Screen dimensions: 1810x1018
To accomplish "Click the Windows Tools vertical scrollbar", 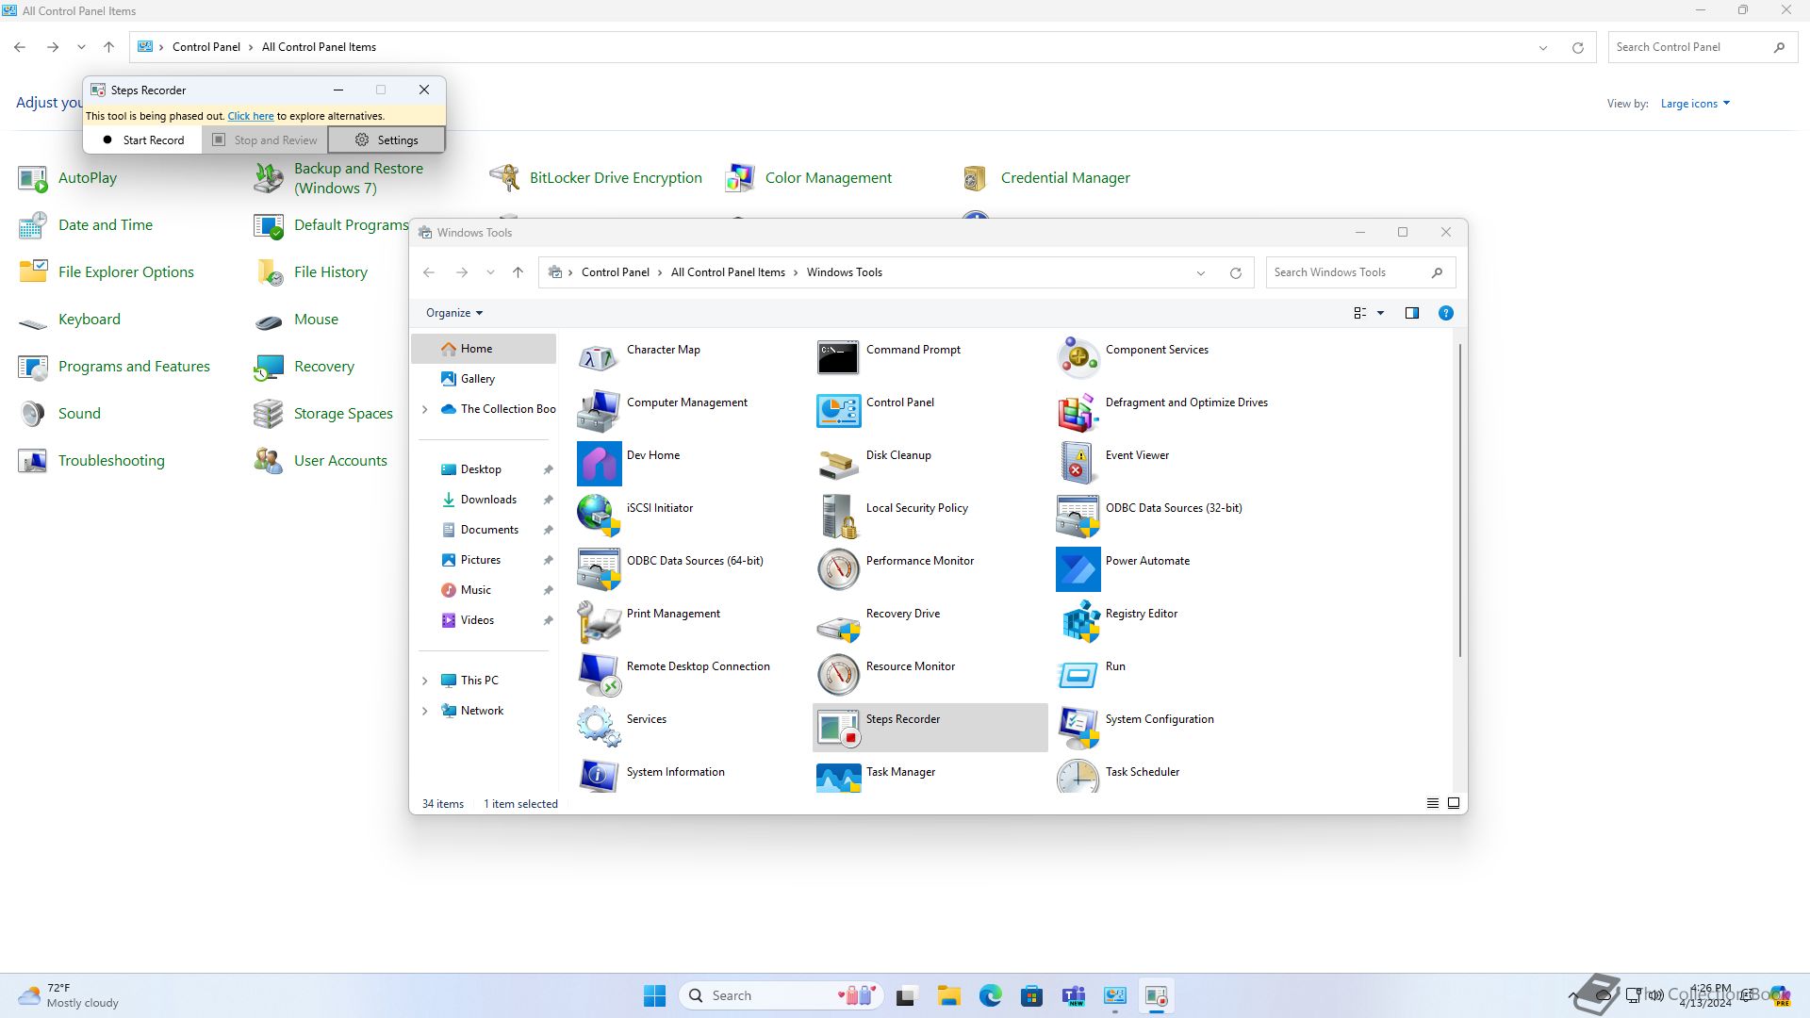I will pyautogui.click(x=1460, y=500).
